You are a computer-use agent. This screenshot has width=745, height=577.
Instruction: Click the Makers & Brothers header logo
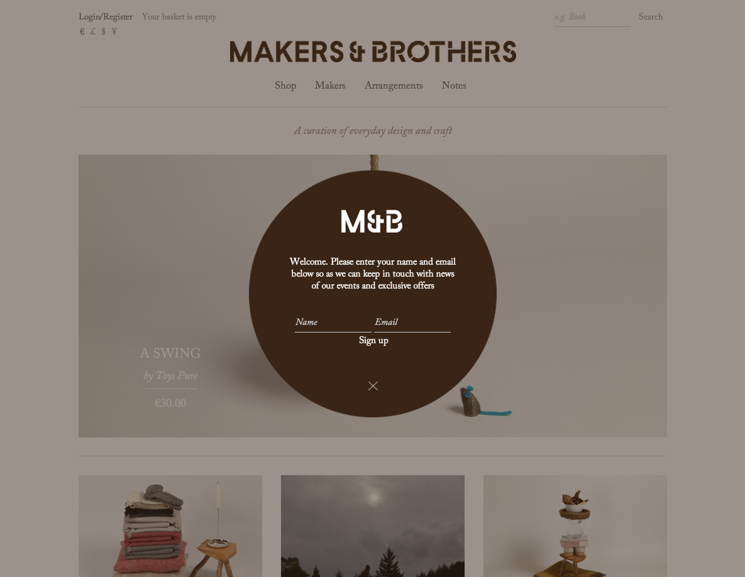click(373, 52)
